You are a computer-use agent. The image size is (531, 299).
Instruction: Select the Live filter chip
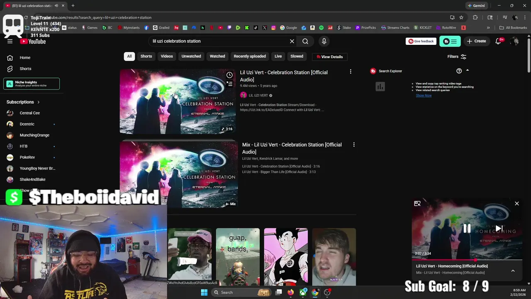pos(278,56)
